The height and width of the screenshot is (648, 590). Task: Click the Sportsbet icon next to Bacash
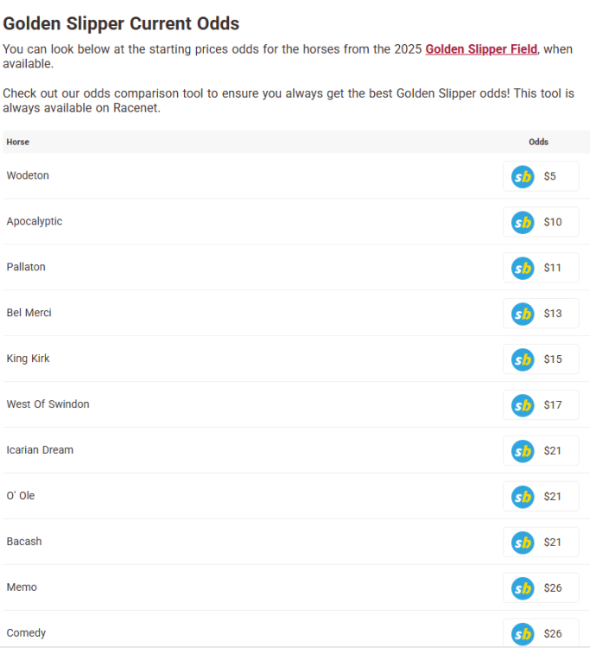[x=523, y=543]
